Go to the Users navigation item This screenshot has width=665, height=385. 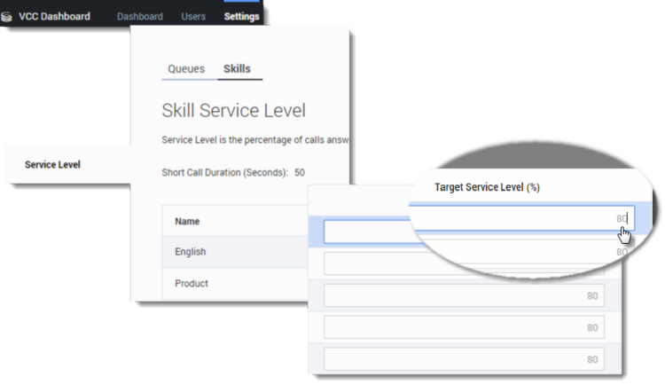pyautogui.click(x=193, y=17)
